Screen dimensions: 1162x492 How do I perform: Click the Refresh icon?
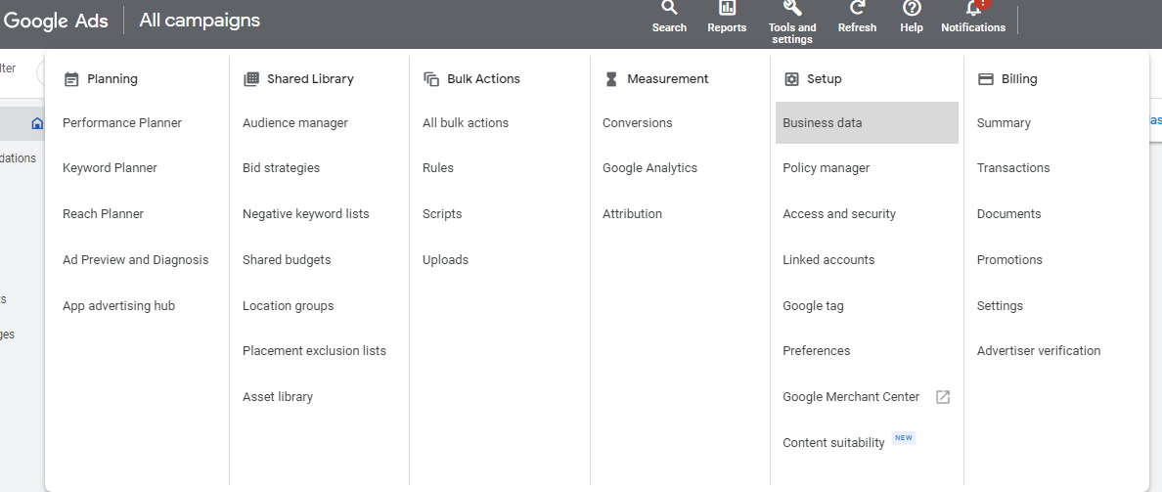(857, 9)
